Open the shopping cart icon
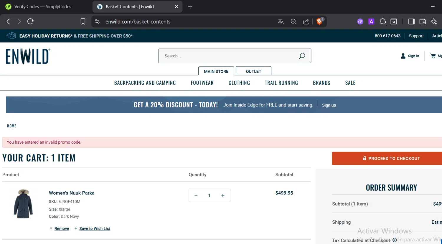Image resolution: width=442 pixels, height=244 pixels. tap(433, 56)
